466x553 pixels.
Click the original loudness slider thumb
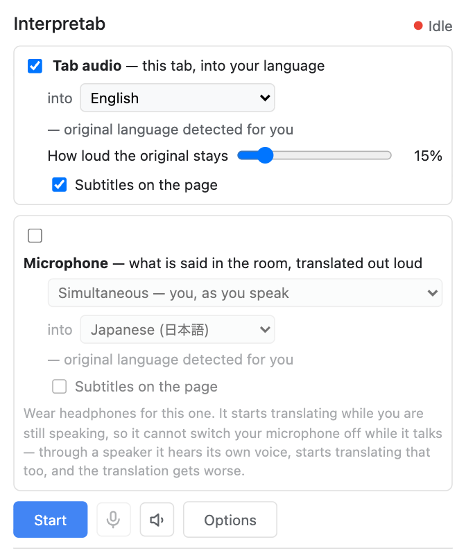265,155
